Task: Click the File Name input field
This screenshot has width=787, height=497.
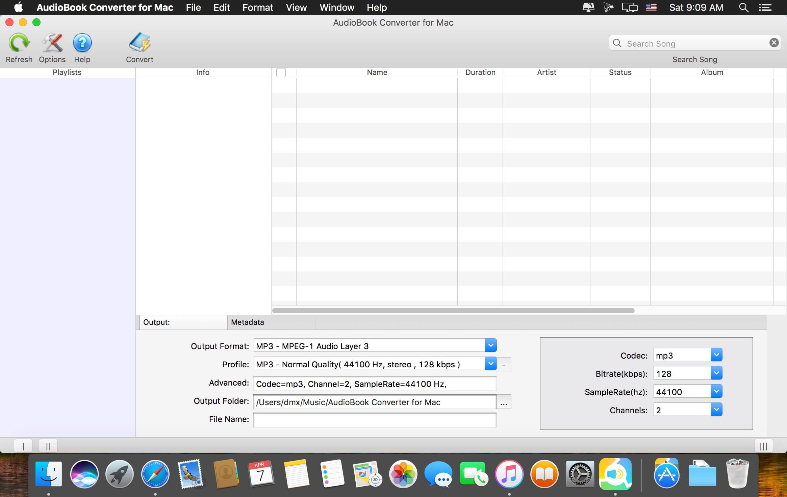Action: point(375,420)
